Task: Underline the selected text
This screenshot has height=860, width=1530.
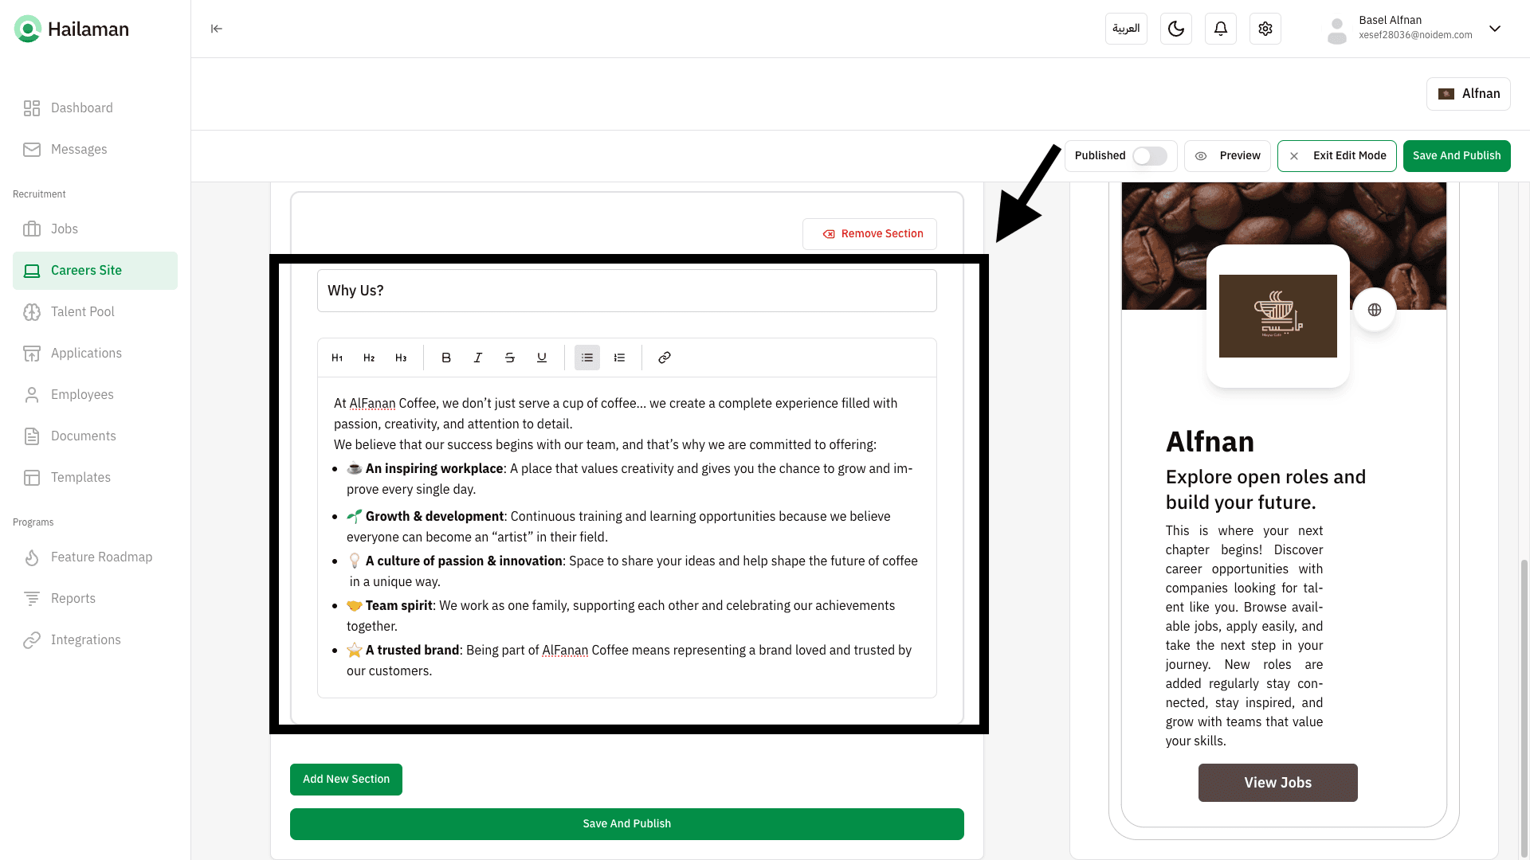Action: [542, 358]
